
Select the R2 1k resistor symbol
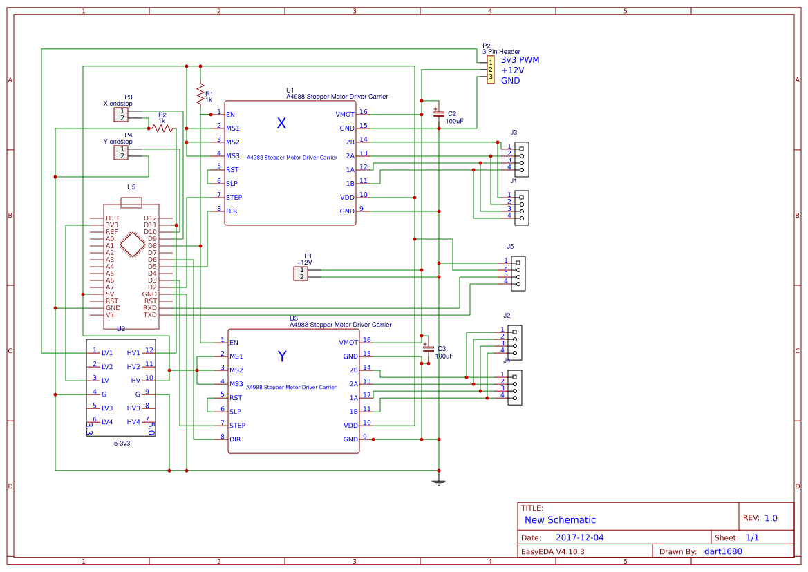(162, 127)
